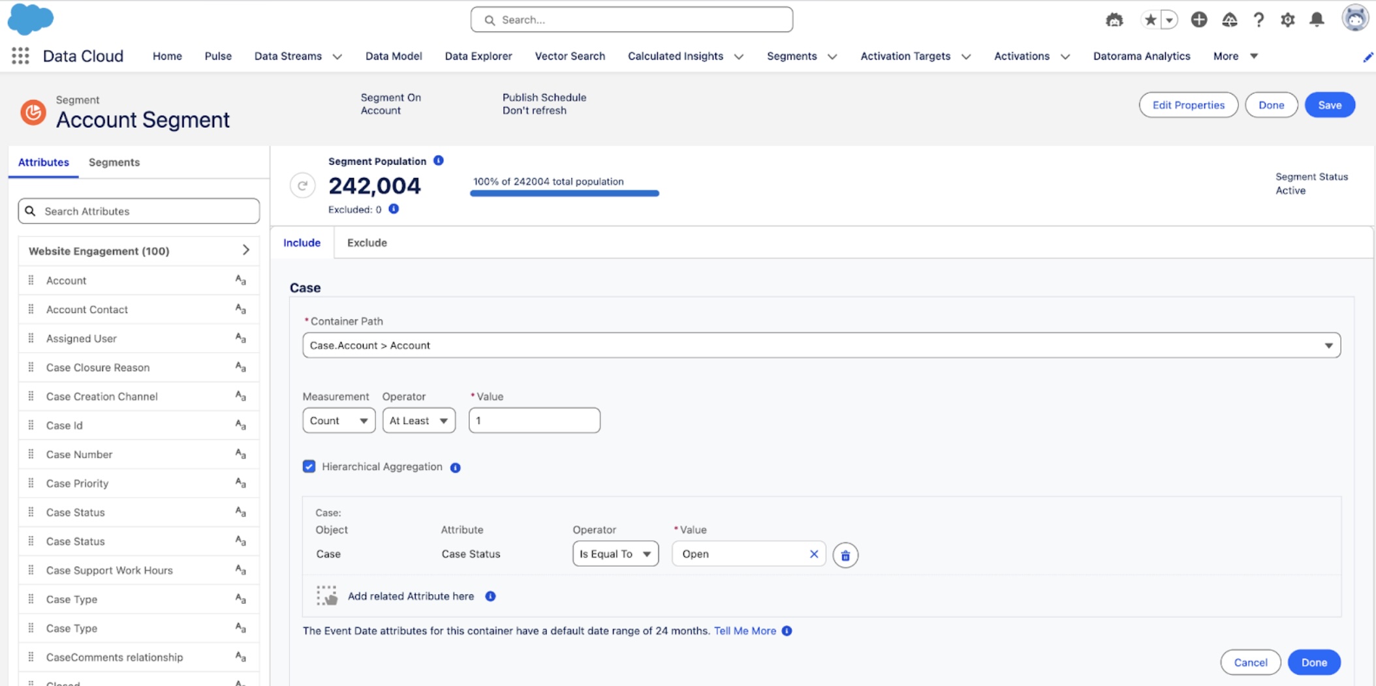This screenshot has width=1376, height=686.
Task: Click the Account Segment orange icon
Action: click(x=33, y=112)
